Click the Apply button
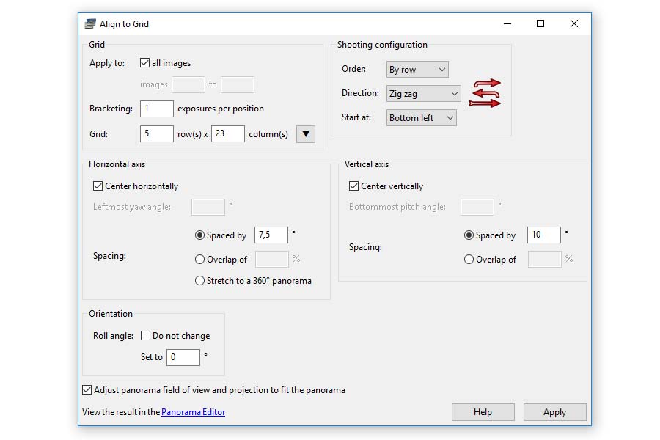 point(555,412)
